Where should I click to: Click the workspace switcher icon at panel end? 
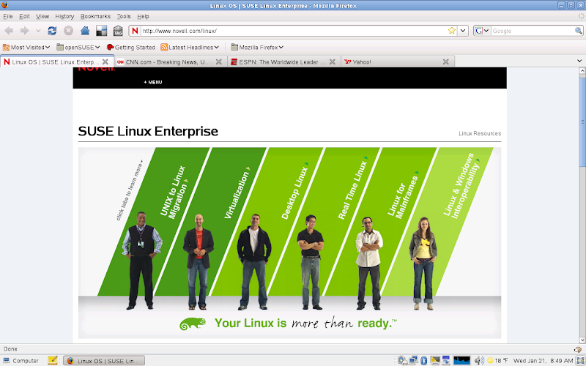tap(580, 360)
